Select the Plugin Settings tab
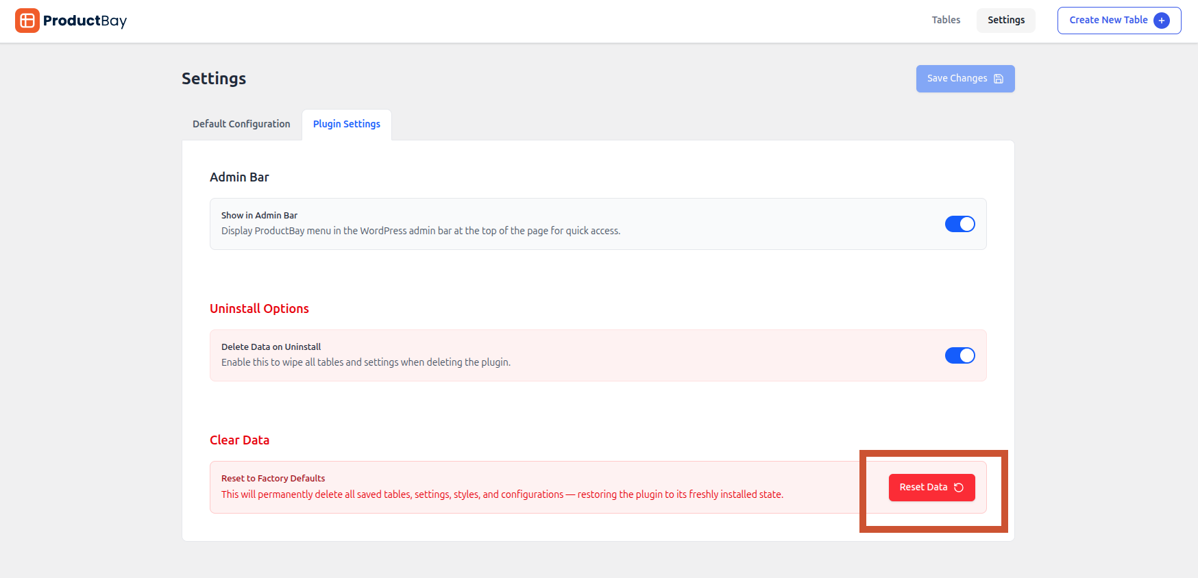The height and width of the screenshot is (578, 1198). pos(347,124)
